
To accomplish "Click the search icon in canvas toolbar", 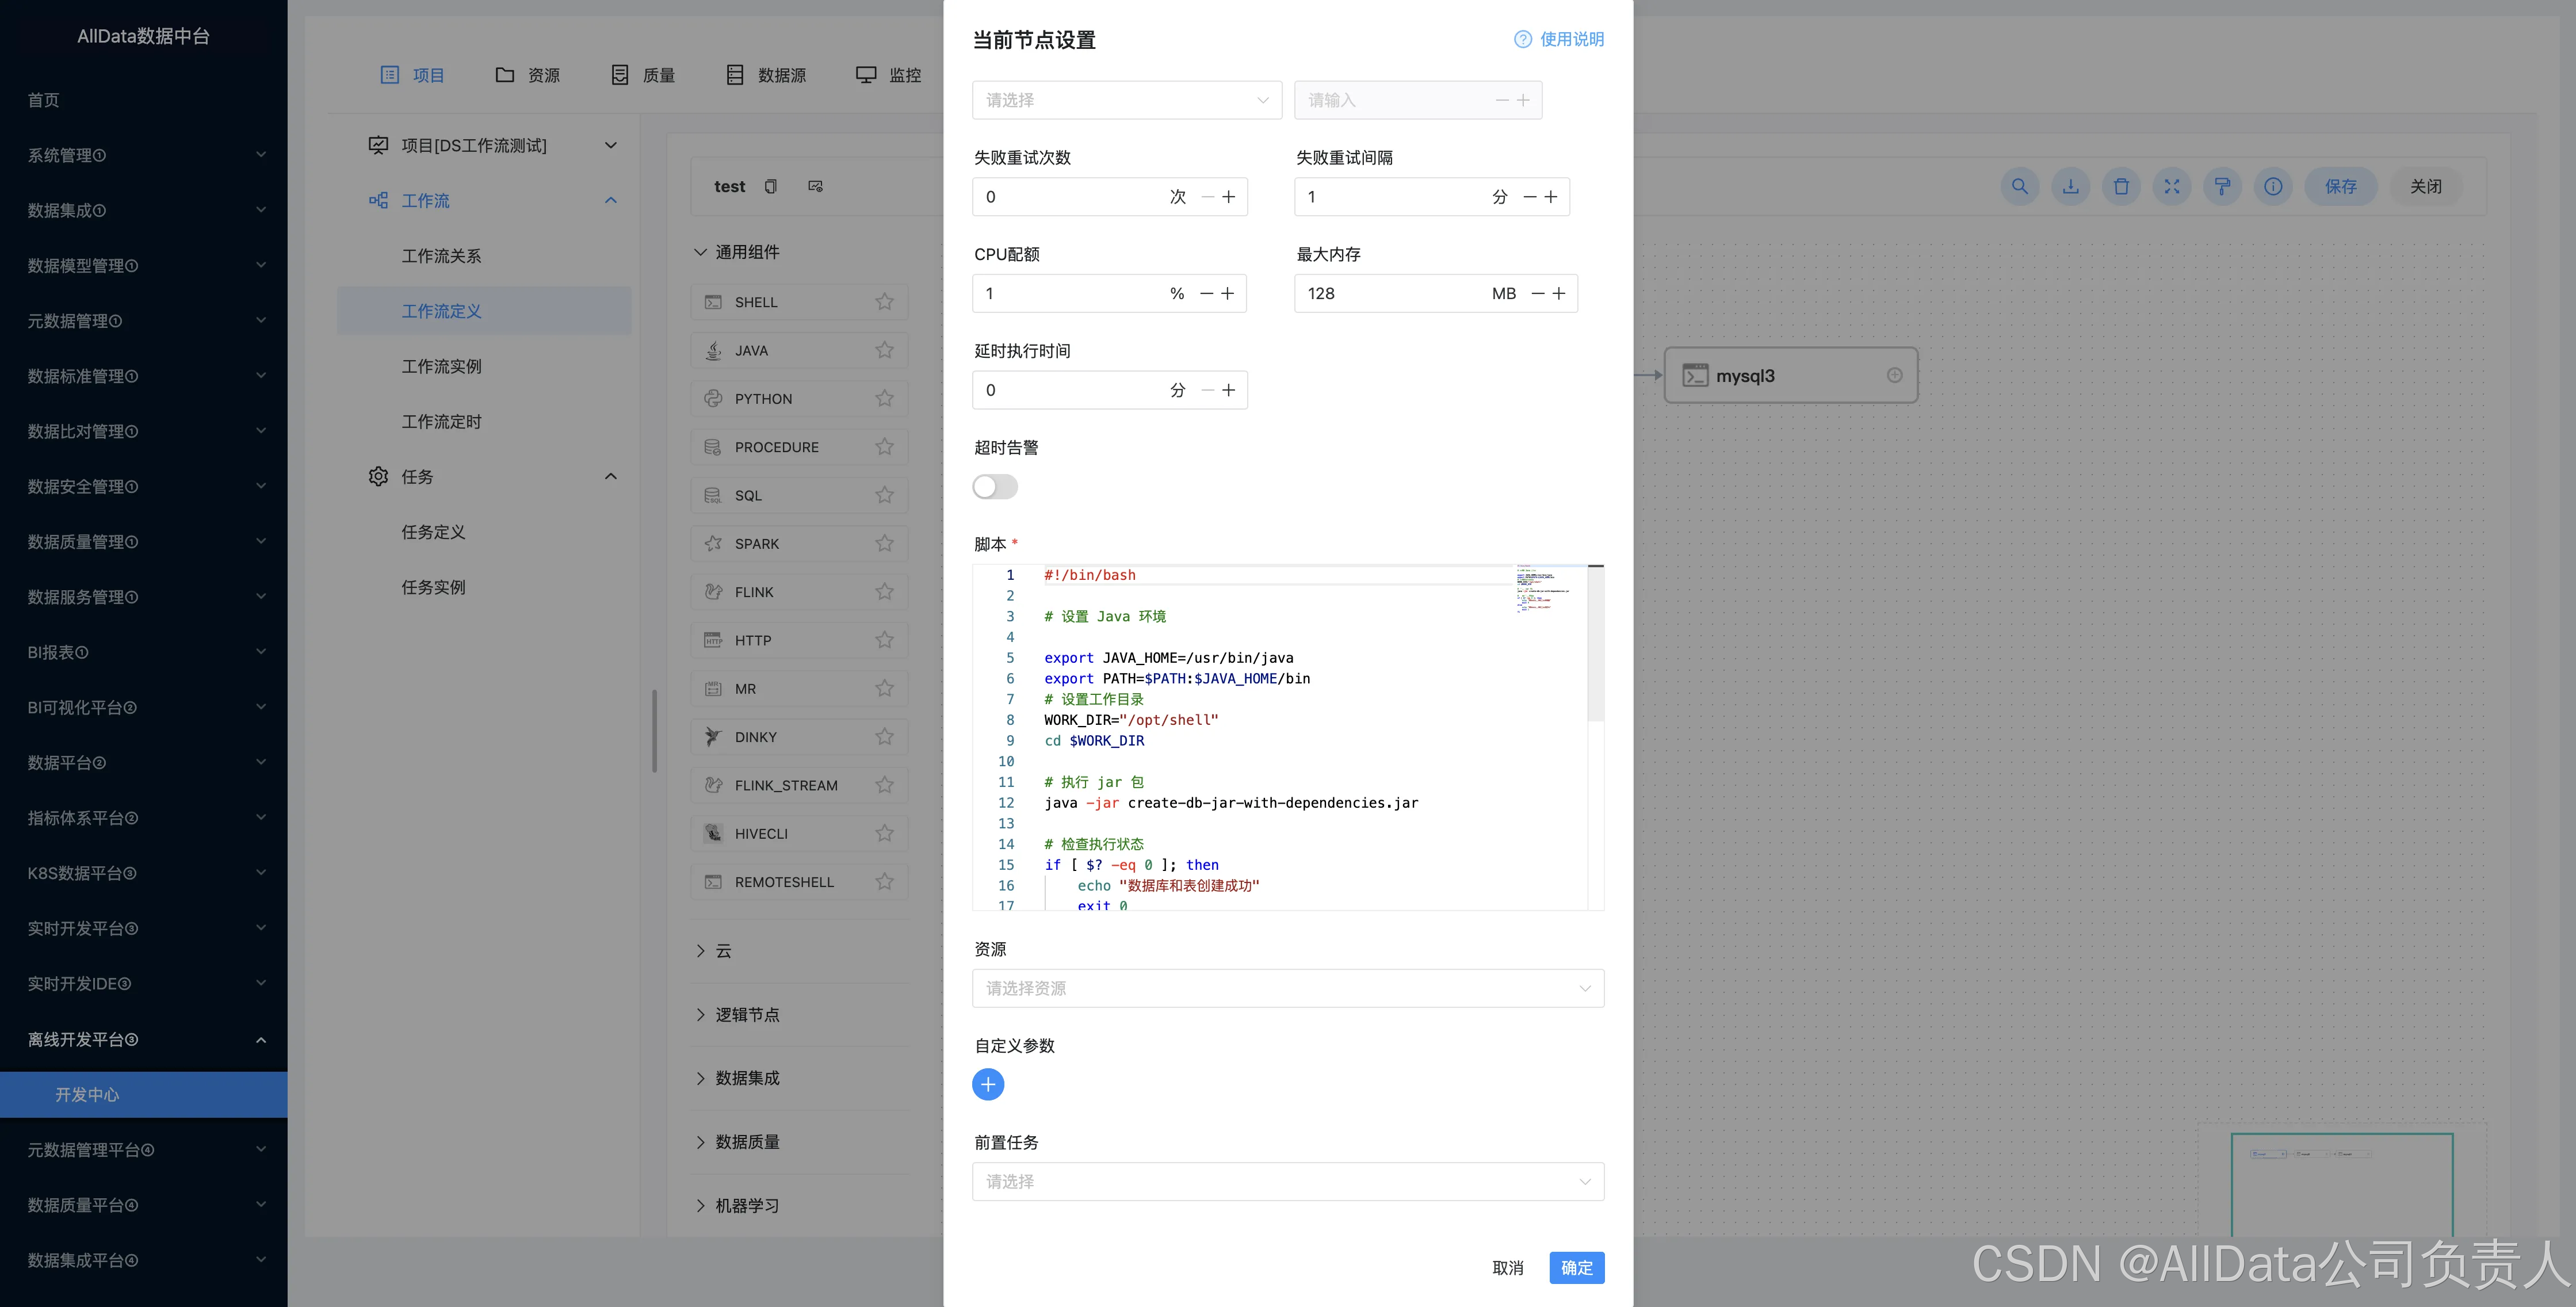I will (x=2019, y=186).
